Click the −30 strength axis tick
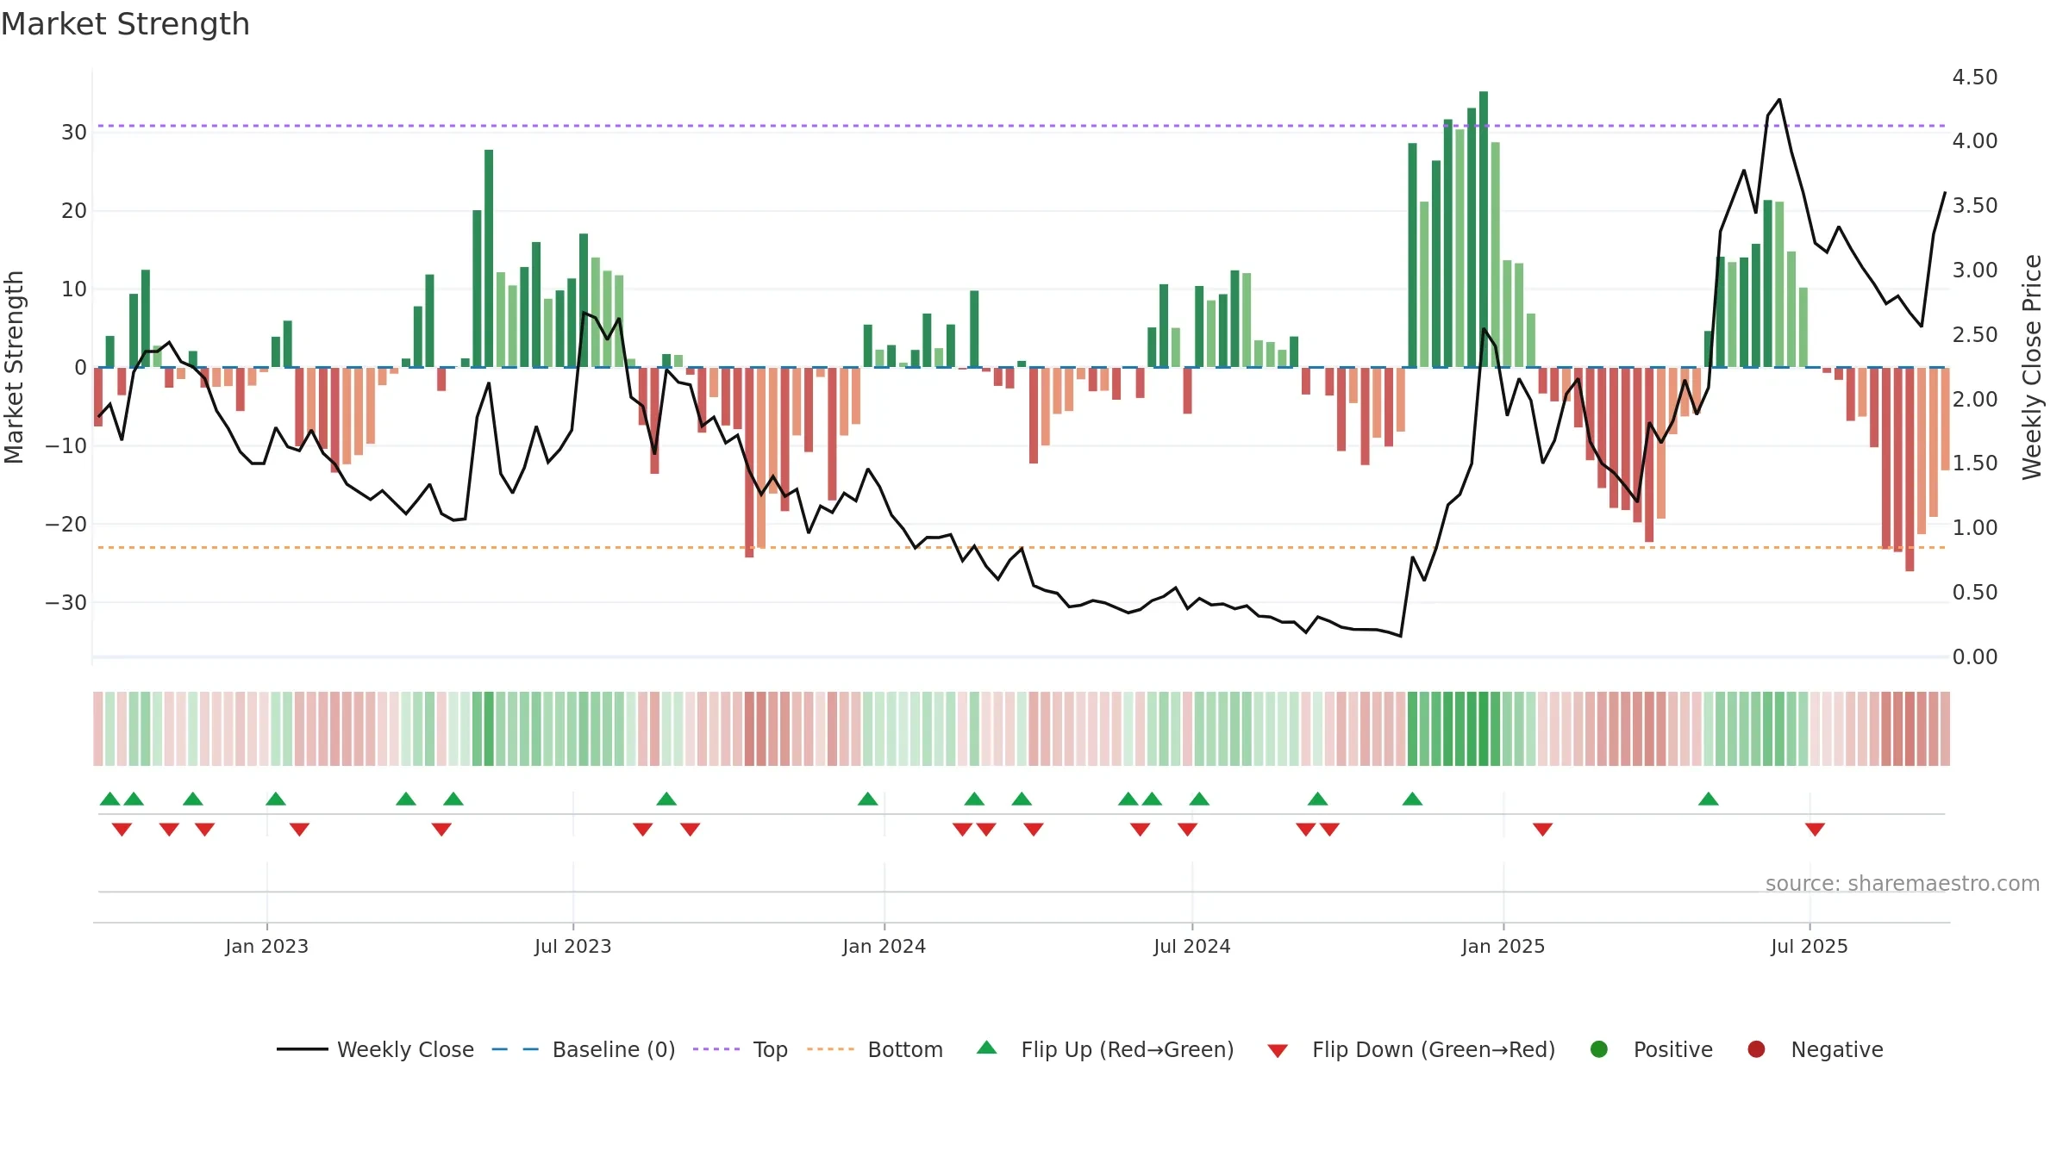This screenshot has height=1163, width=2069. pyautogui.click(x=66, y=602)
